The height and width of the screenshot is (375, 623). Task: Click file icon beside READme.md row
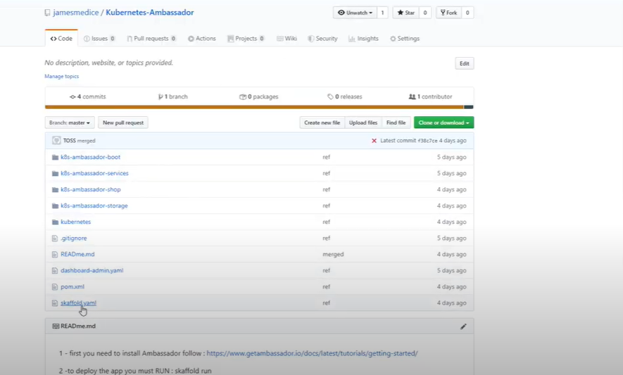click(x=55, y=255)
